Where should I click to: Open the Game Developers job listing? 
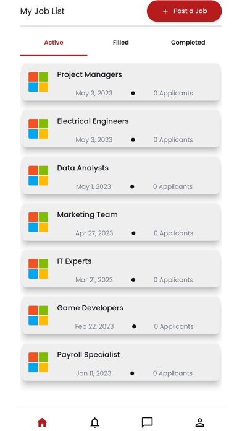pyautogui.click(x=121, y=316)
